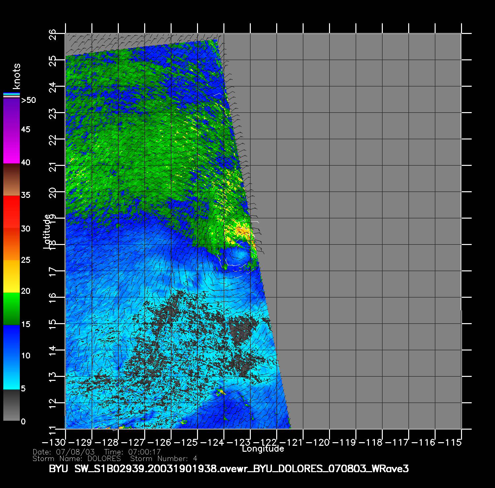Click the 'Longitude' axis title
The height and width of the screenshot is (488, 495).
(263, 449)
